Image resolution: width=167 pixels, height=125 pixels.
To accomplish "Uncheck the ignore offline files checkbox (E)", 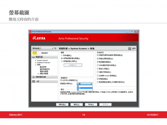I will tap(98, 62).
